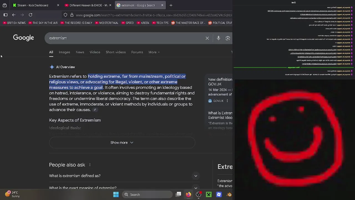Click the AI Overview sparkle icon
The height and width of the screenshot is (200, 355).
52,67
